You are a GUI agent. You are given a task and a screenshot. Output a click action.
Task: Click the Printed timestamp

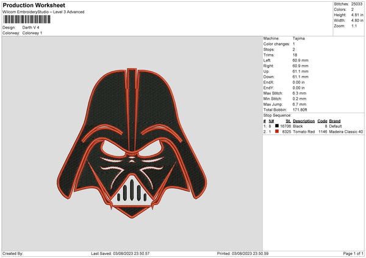tap(243, 253)
